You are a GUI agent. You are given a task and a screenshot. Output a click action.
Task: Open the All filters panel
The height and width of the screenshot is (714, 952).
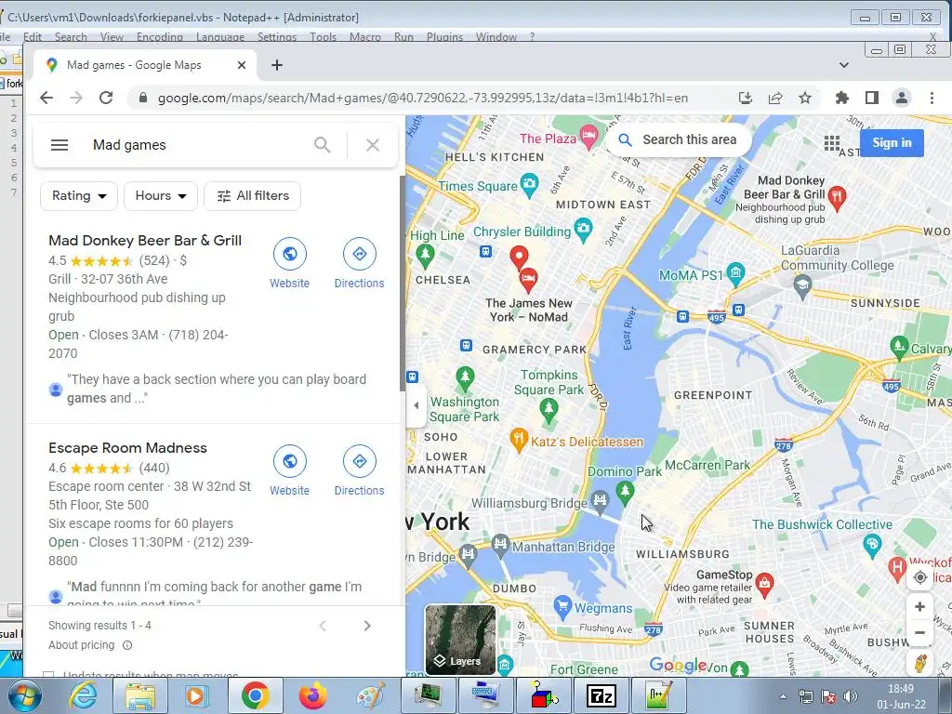click(253, 196)
